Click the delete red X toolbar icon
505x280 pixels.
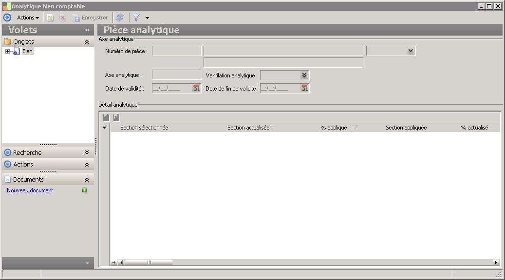click(x=63, y=18)
